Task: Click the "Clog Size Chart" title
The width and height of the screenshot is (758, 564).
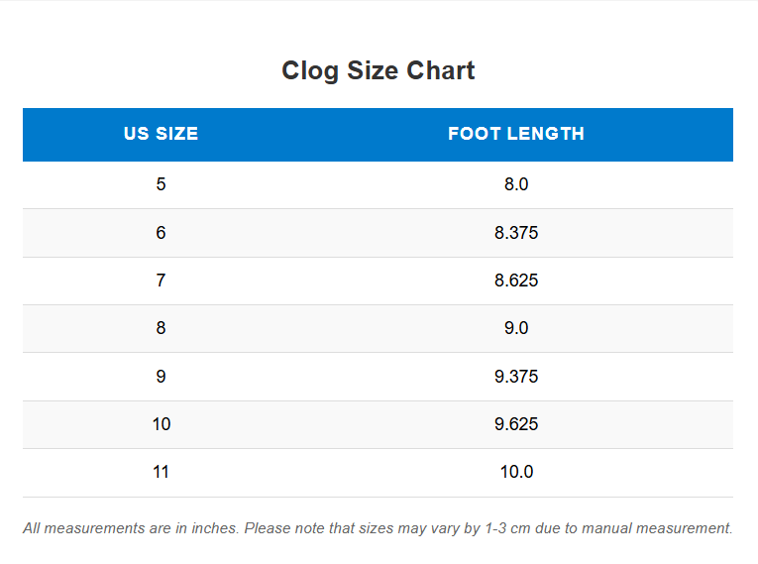Action: click(378, 70)
